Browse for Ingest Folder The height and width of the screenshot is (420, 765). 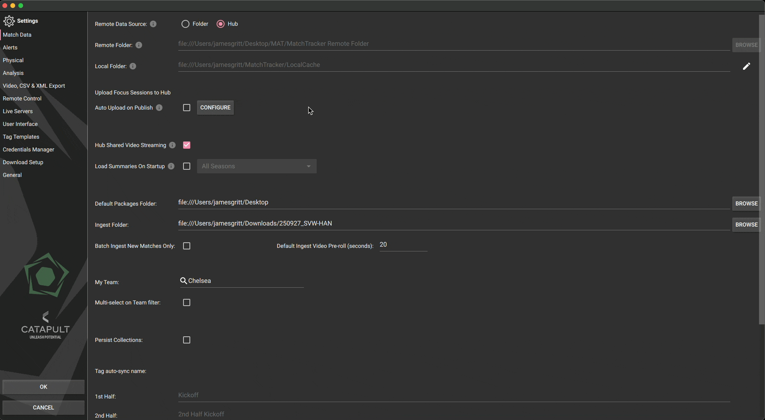[746, 225]
